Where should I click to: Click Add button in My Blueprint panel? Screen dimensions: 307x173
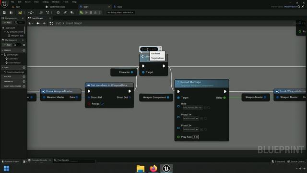[x=7, y=45]
